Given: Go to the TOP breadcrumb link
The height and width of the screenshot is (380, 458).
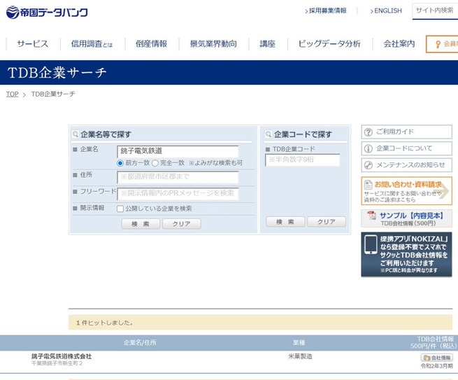Looking at the screenshot, I should click(x=13, y=94).
